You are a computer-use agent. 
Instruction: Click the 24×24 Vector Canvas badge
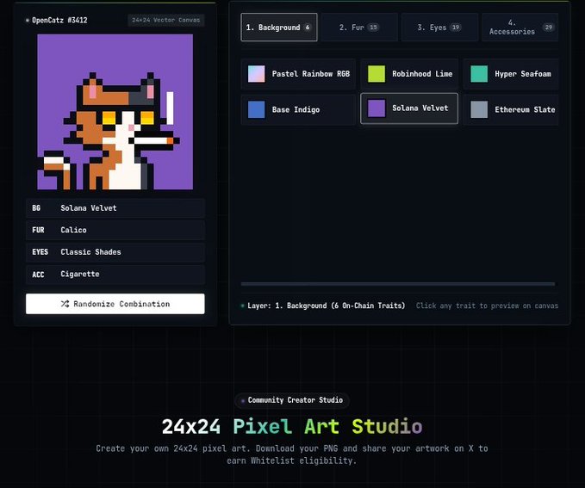[x=166, y=20]
